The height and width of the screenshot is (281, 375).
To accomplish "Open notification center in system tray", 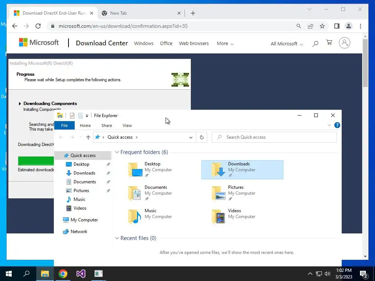I will (364, 274).
